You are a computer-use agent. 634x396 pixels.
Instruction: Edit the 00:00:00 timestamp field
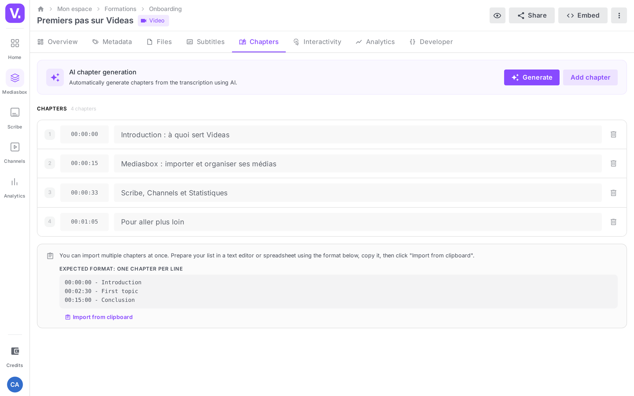tap(84, 135)
